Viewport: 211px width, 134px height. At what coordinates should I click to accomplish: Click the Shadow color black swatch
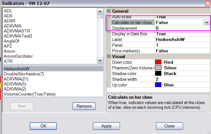[159, 73]
